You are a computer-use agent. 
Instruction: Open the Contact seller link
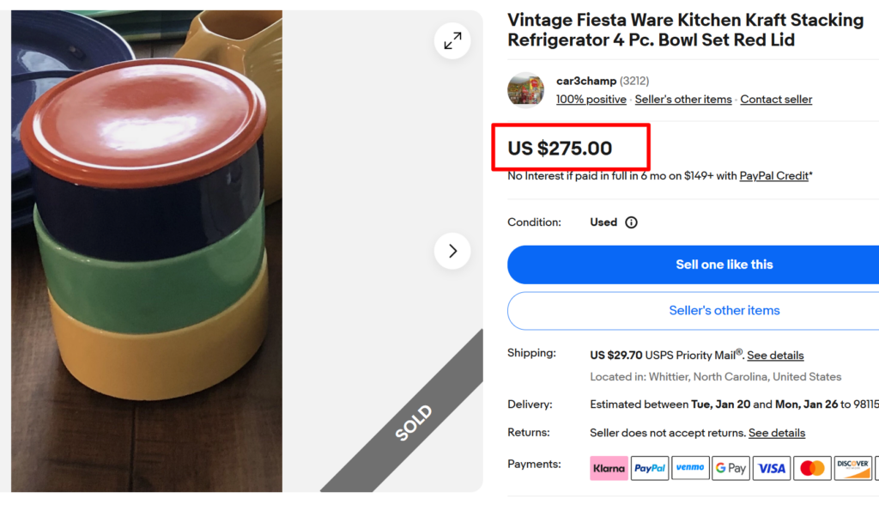[775, 99]
